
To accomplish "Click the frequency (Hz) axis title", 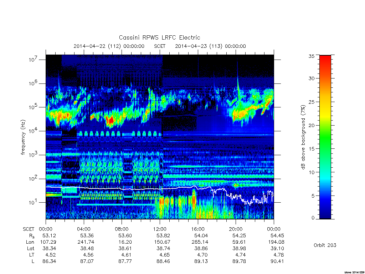I will [23, 137].
